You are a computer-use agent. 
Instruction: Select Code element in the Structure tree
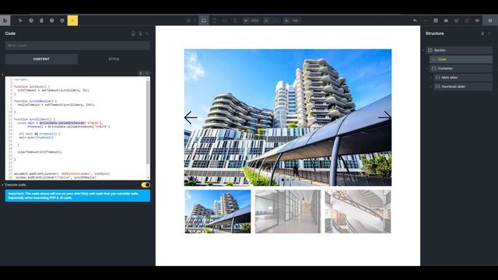[461, 59]
